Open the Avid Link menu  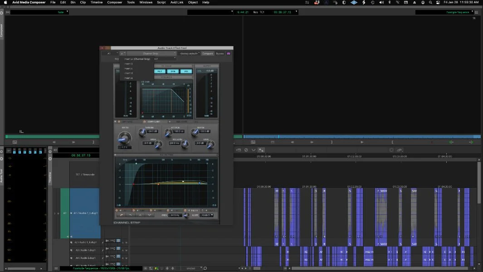177,2
